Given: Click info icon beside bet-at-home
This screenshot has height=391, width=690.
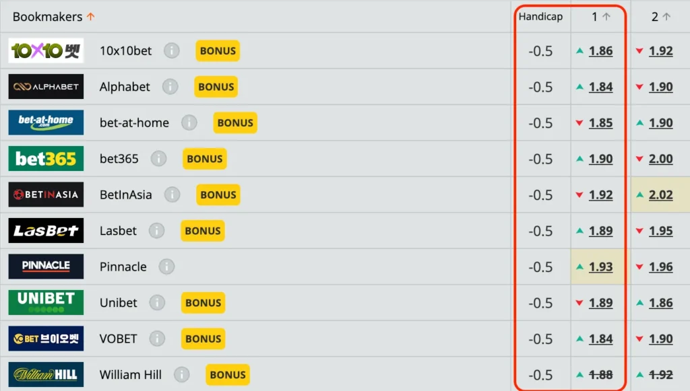Looking at the screenshot, I should [x=189, y=123].
